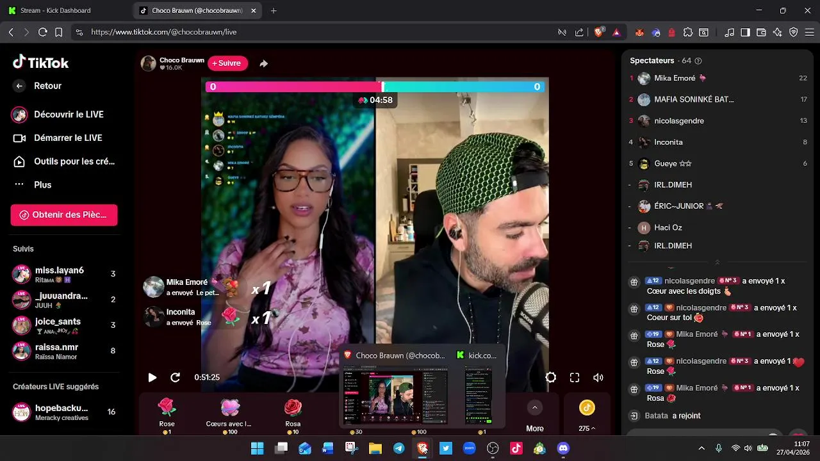Screen dimensions: 820x461
Task: Open raissa.nmr live channel
Action: click(64, 351)
